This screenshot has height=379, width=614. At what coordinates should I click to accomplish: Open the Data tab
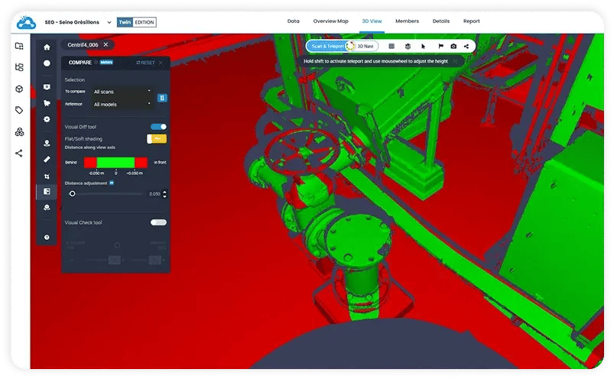pyautogui.click(x=294, y=21)
